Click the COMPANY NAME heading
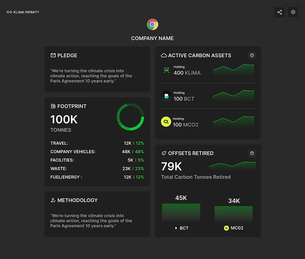Viewport: 305px width, 259px height. coord(152,38)
